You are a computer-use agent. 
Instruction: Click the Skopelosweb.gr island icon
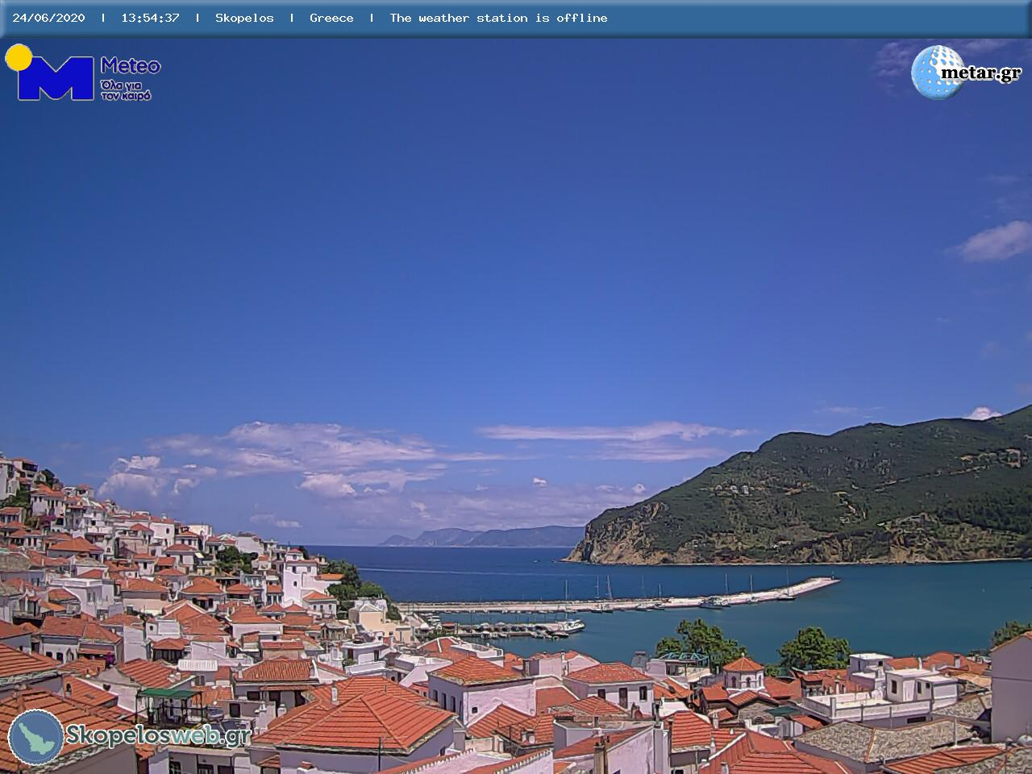pos(35,737)
